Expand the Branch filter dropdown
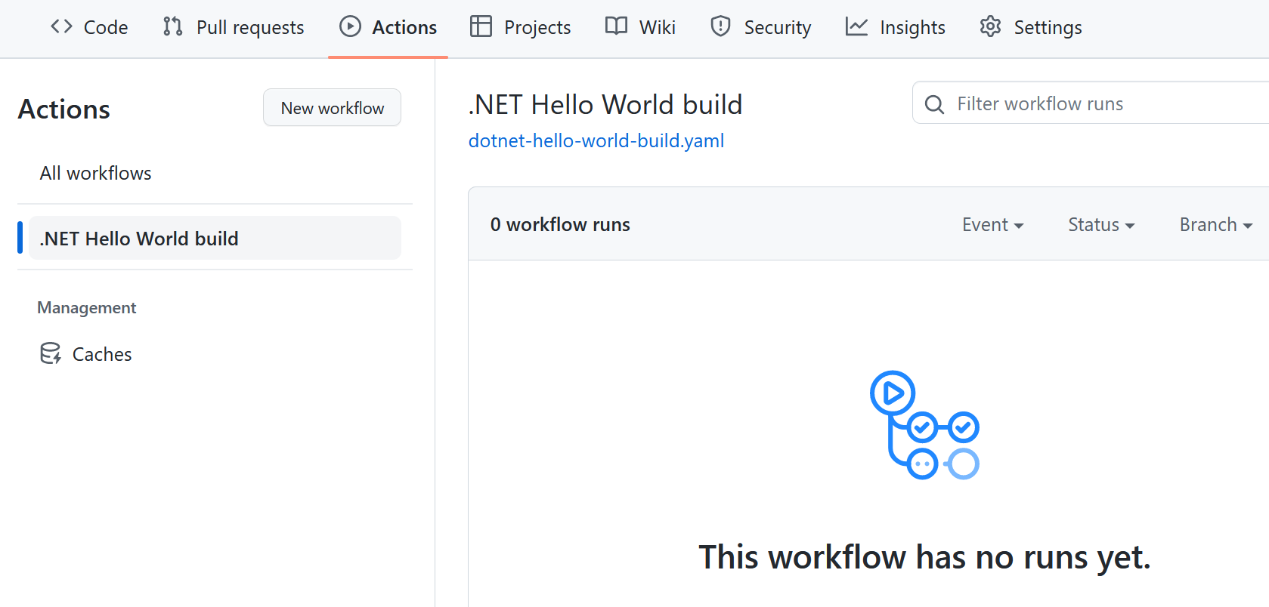 (x=1216, y=225)
